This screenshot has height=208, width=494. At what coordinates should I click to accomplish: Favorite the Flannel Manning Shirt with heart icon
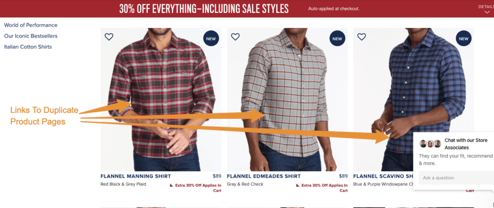pos(109,37)
